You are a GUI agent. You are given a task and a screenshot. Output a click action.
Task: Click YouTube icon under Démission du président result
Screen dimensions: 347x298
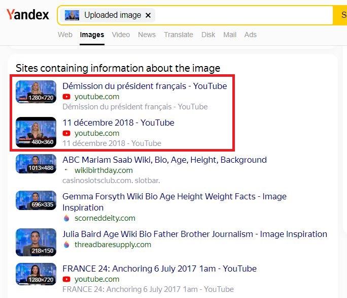[66, 97]
